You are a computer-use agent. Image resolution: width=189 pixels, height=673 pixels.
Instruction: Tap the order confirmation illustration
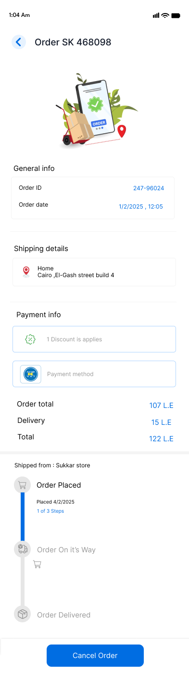[x=96, y=110]
